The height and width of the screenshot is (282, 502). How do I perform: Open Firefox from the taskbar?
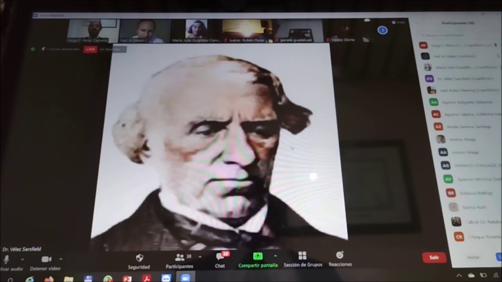pyautogui.click(x=49, y=279)
